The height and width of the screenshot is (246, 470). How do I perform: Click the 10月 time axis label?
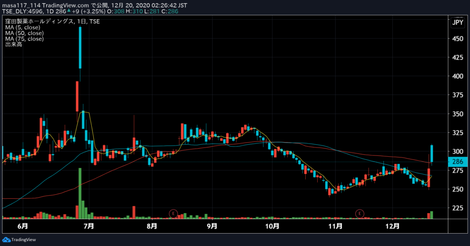tap(272, 226)
